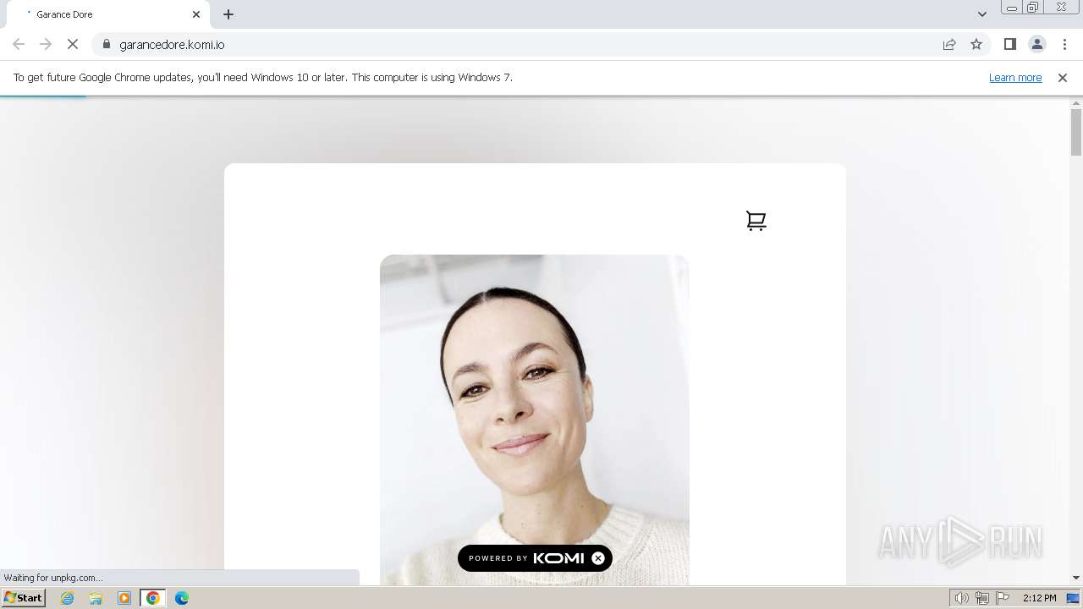Launch Internet Explorer from taskbar
This screenshot has height=609, width=1083.
click(x=68, y=598)
